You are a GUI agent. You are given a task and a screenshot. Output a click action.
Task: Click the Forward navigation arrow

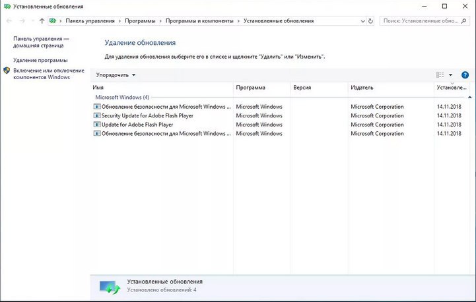click(22, 21)
